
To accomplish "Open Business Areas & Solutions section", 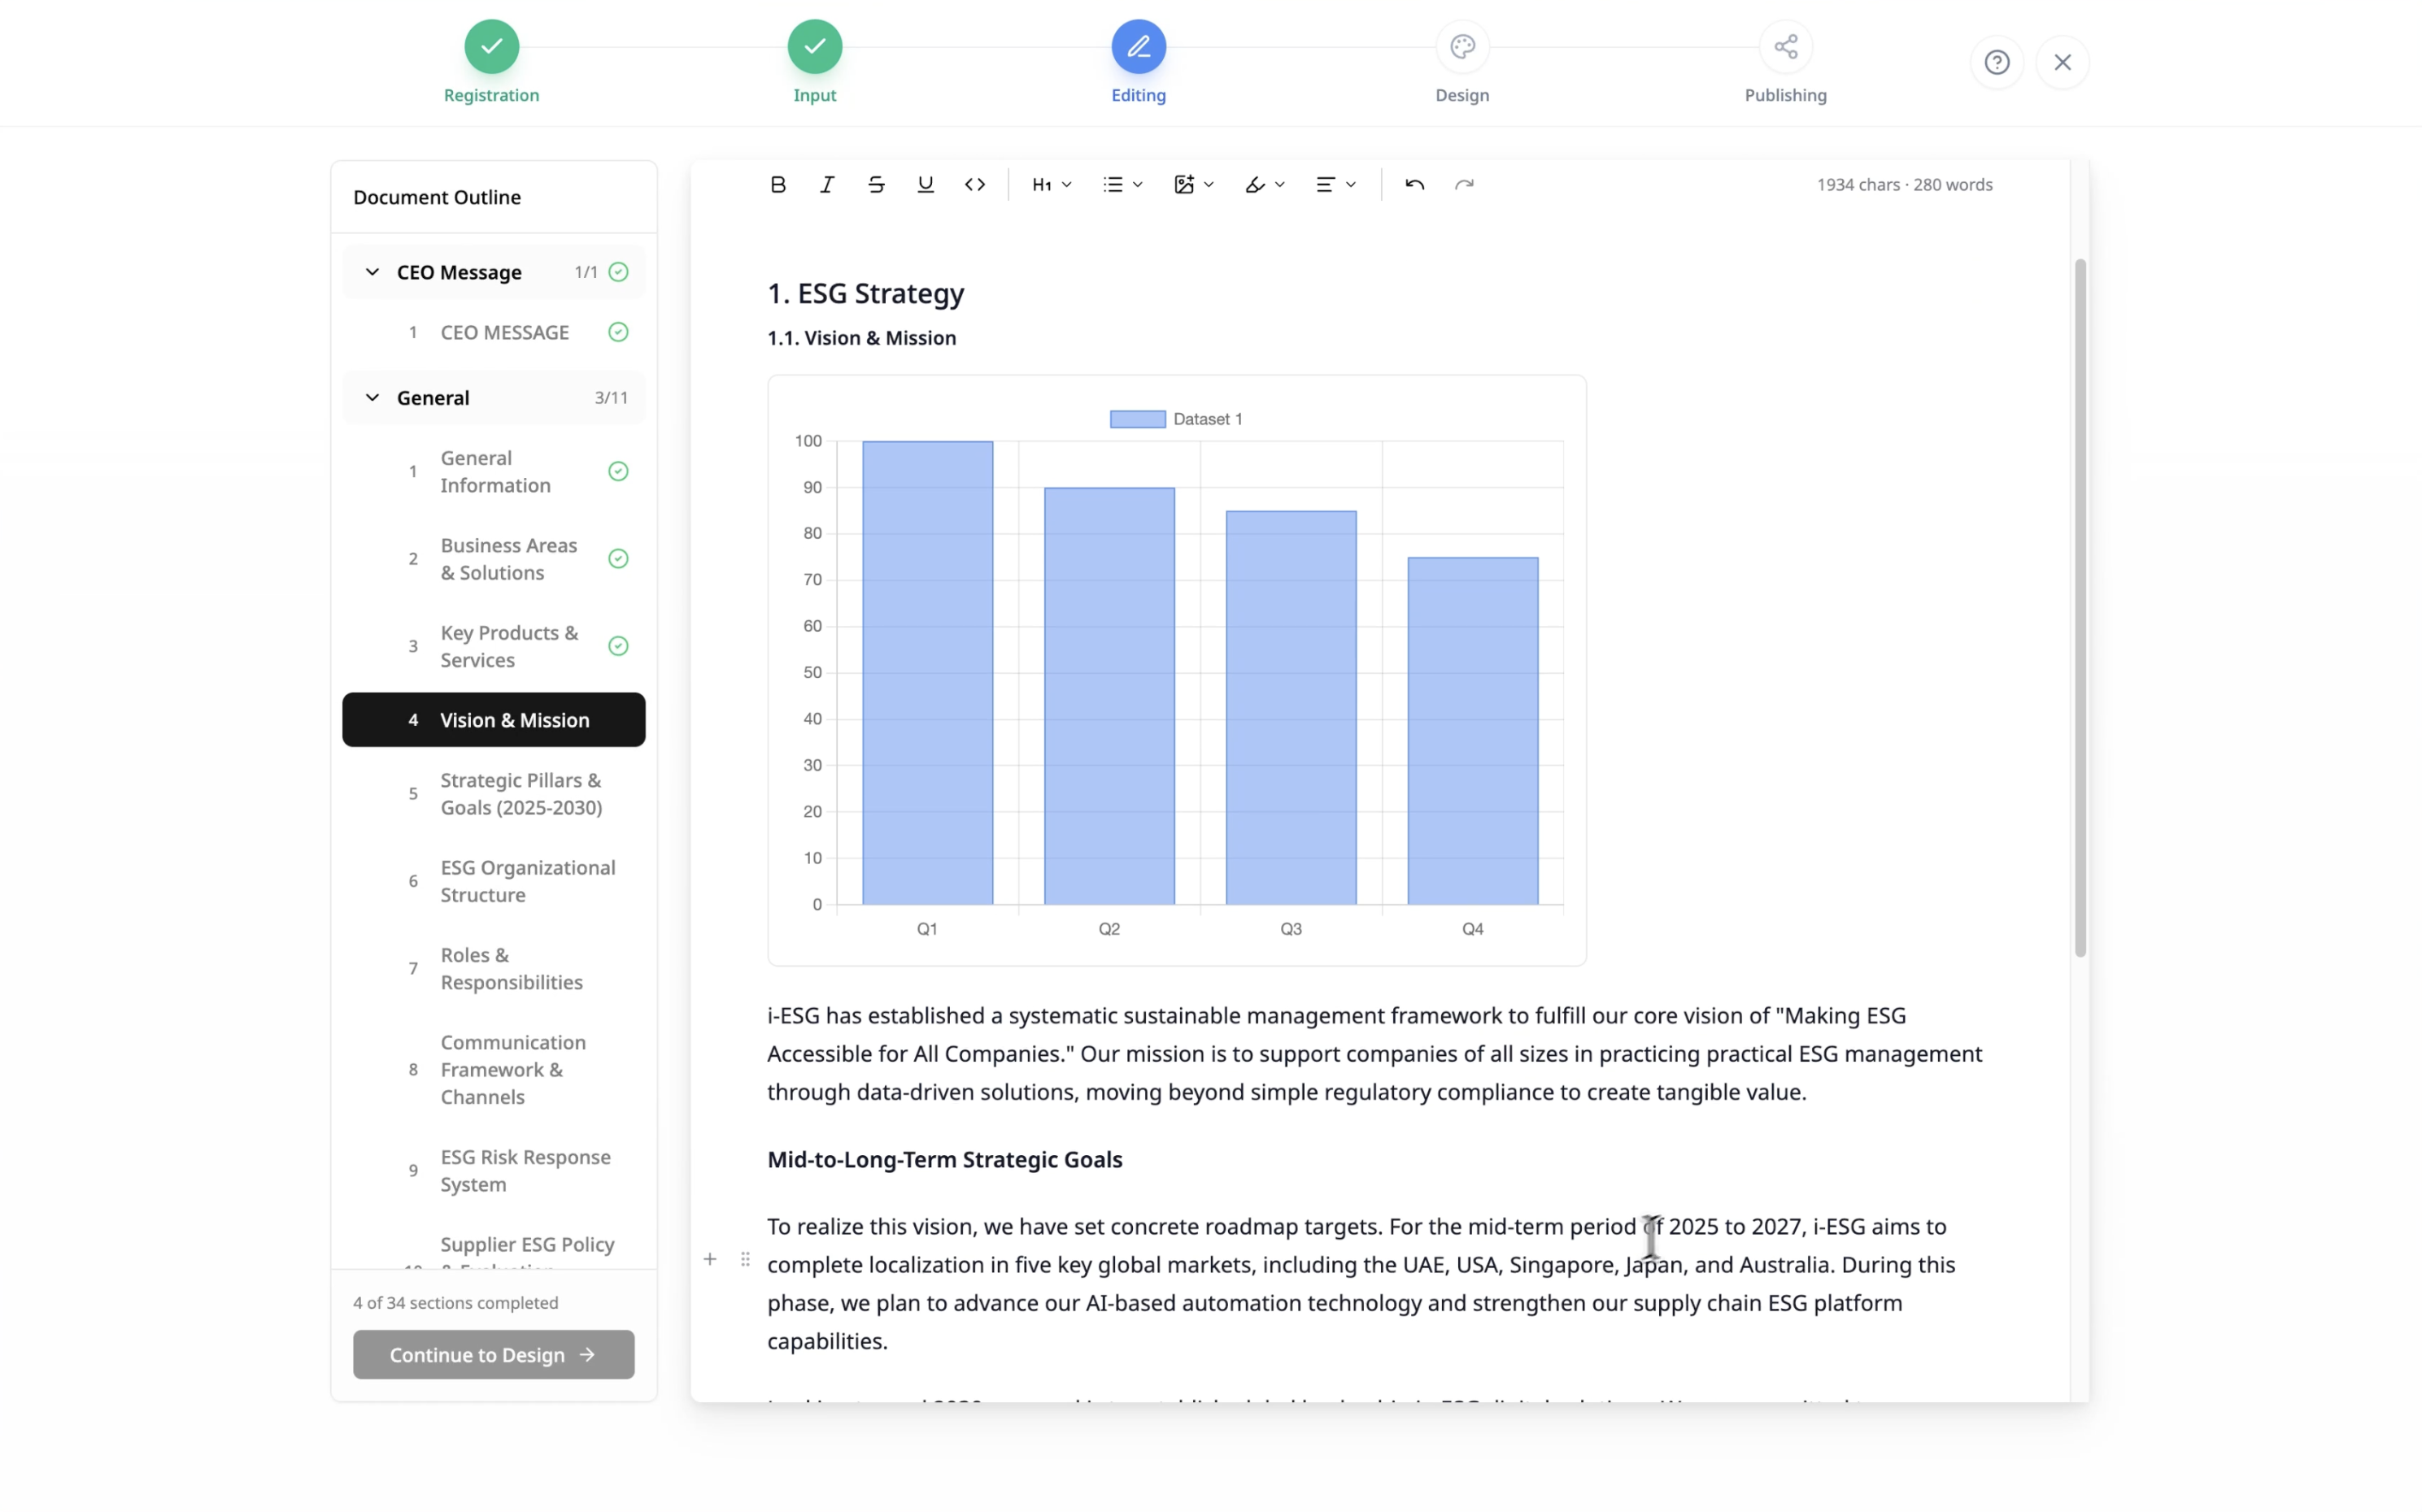I will click(493, 558).
